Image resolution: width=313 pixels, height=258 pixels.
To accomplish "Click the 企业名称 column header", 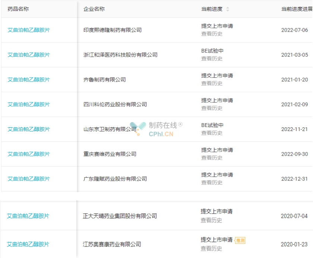I will [94, 9].
